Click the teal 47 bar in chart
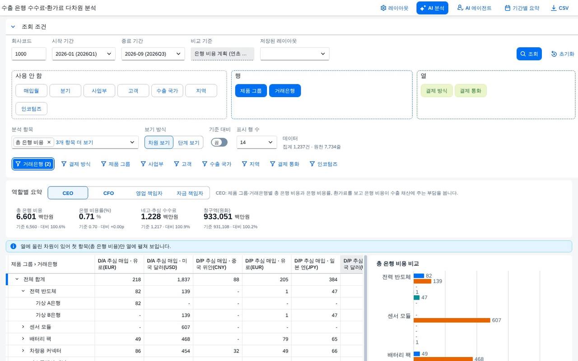 (x=416, y=297)
